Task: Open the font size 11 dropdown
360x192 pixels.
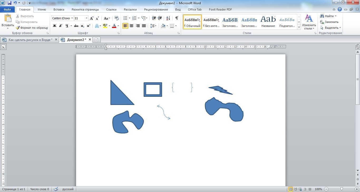Action: (x=87, y=18)
